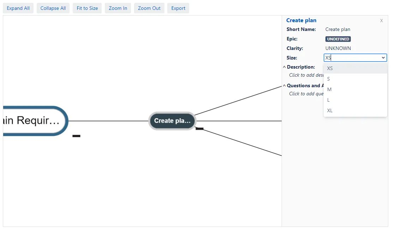Edit the Short Name value Create plan
Image resolution: width=396 pixels, height=229 pixels.
click(338, 30)
